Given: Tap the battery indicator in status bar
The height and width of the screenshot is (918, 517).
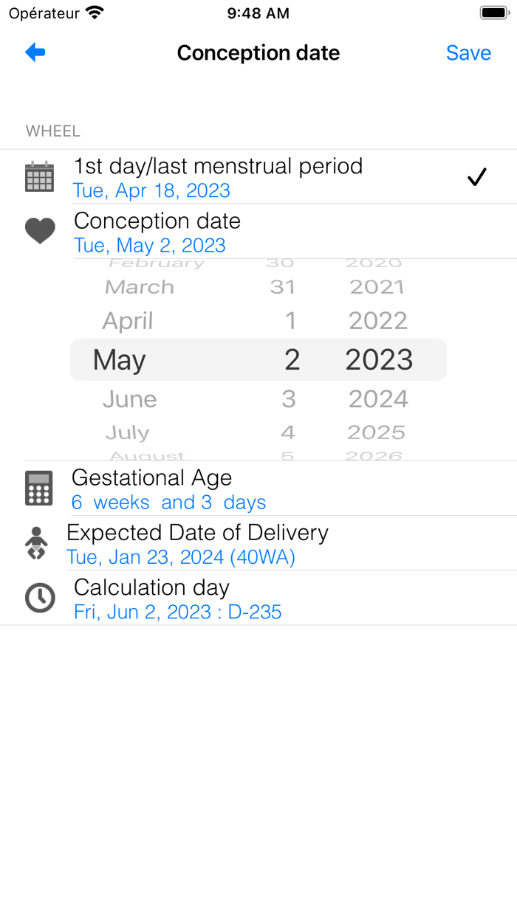Looking at the screenshot, I should [x=493, y=13].
